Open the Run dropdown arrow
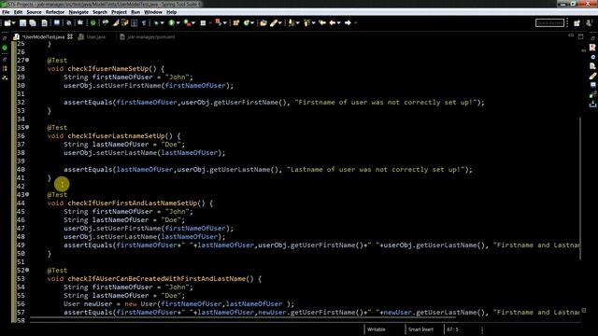This screenshot has height=336, width=598. pyautogui.click(x=178, y=22)
